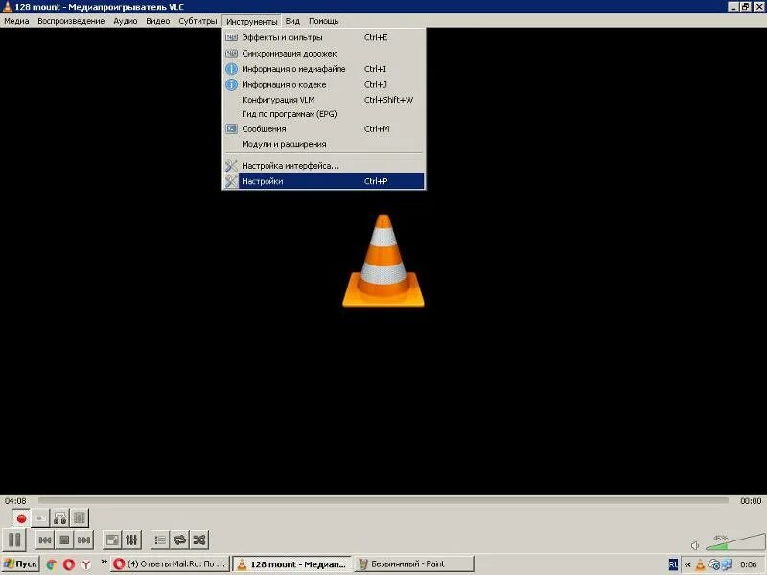Image resolution: width=767 pixels, height=575 pixels.
Task: Open Информация о кодеке
Action: coord(324,84)
